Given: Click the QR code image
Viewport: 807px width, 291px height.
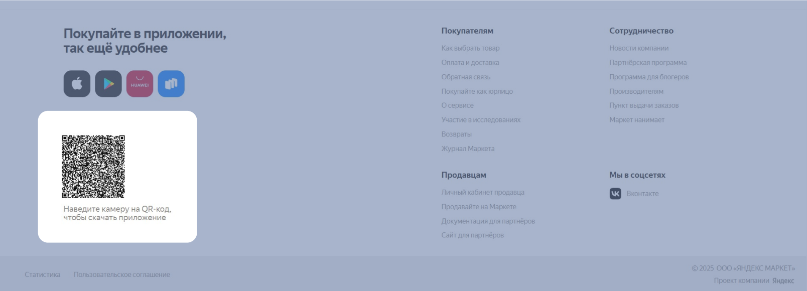Looking at the screenshot, I should coord(93,167).
